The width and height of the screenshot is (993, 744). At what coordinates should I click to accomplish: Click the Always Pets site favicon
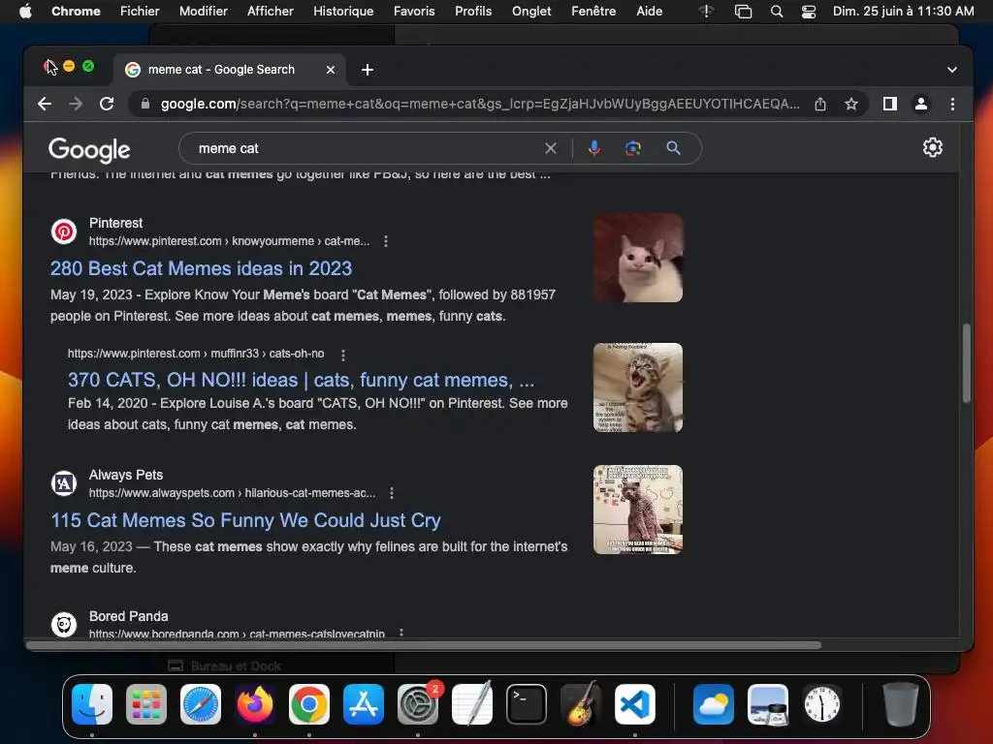click(64, 483)
